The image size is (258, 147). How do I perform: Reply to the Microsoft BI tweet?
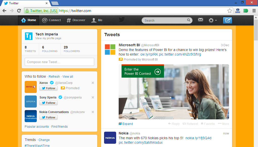coord(174,124)
